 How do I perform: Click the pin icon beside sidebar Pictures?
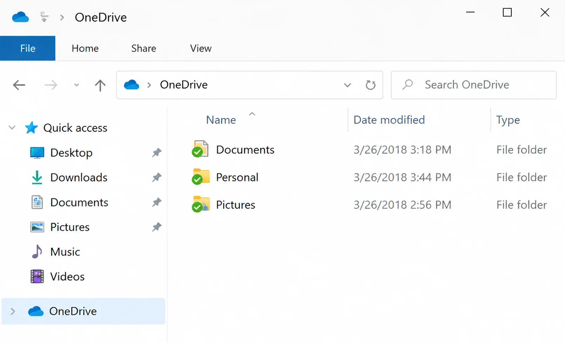(x=157, y=227)
